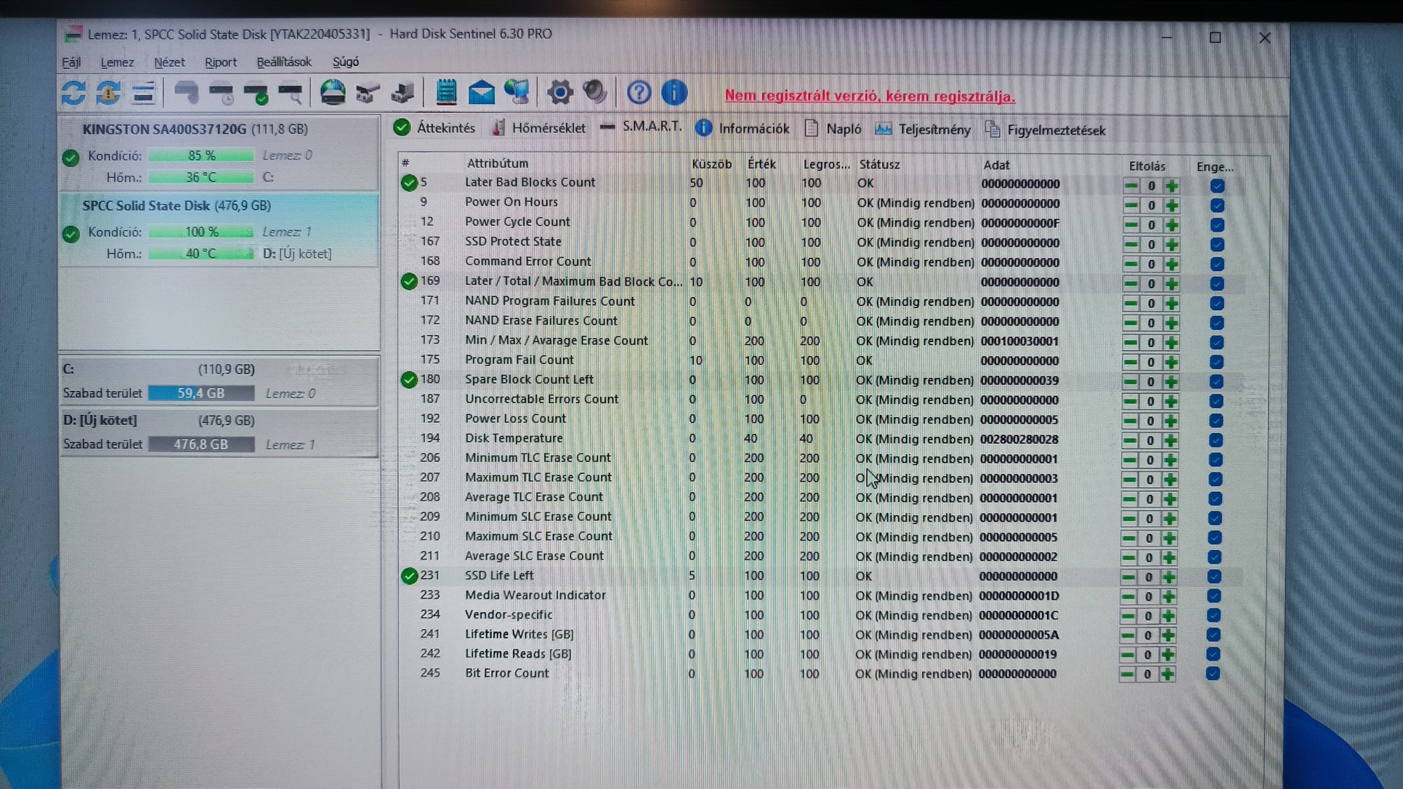This screenshot has height=789, width=1403.
Task: Toggle the enable checkbox for Bit Error Count
Action: coord(1213,674)
